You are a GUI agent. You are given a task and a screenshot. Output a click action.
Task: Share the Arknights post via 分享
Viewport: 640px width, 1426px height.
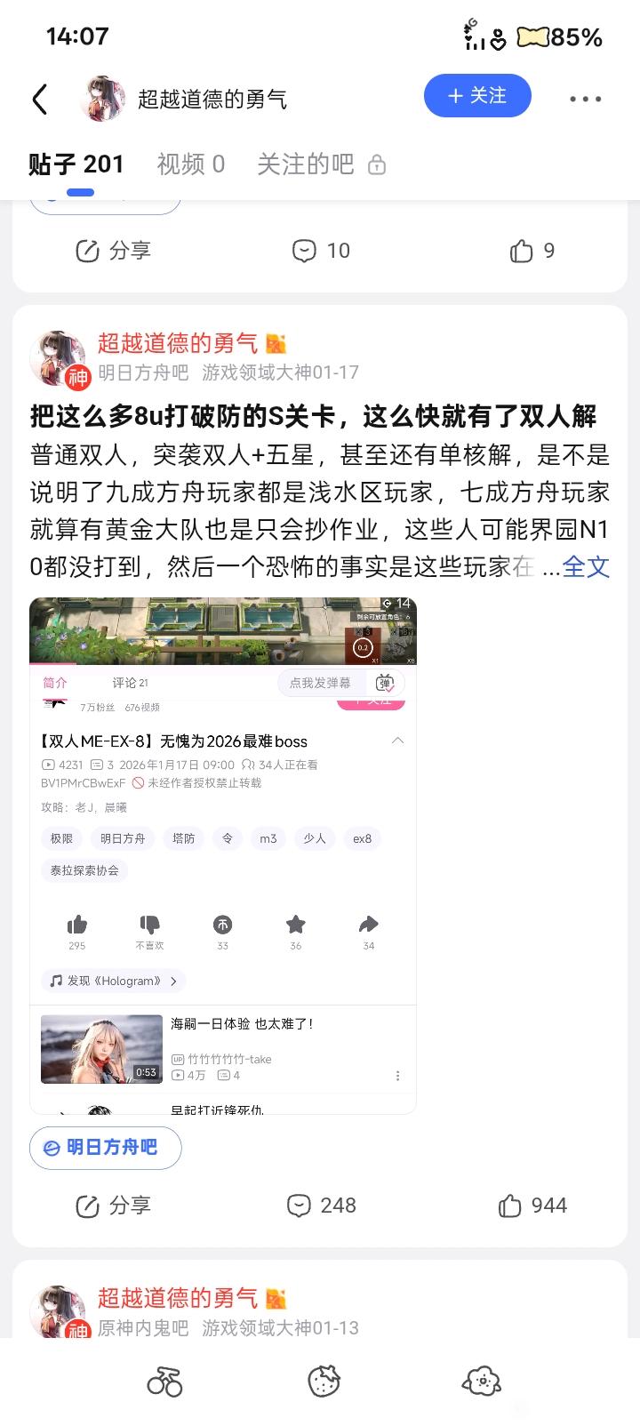113,1206
